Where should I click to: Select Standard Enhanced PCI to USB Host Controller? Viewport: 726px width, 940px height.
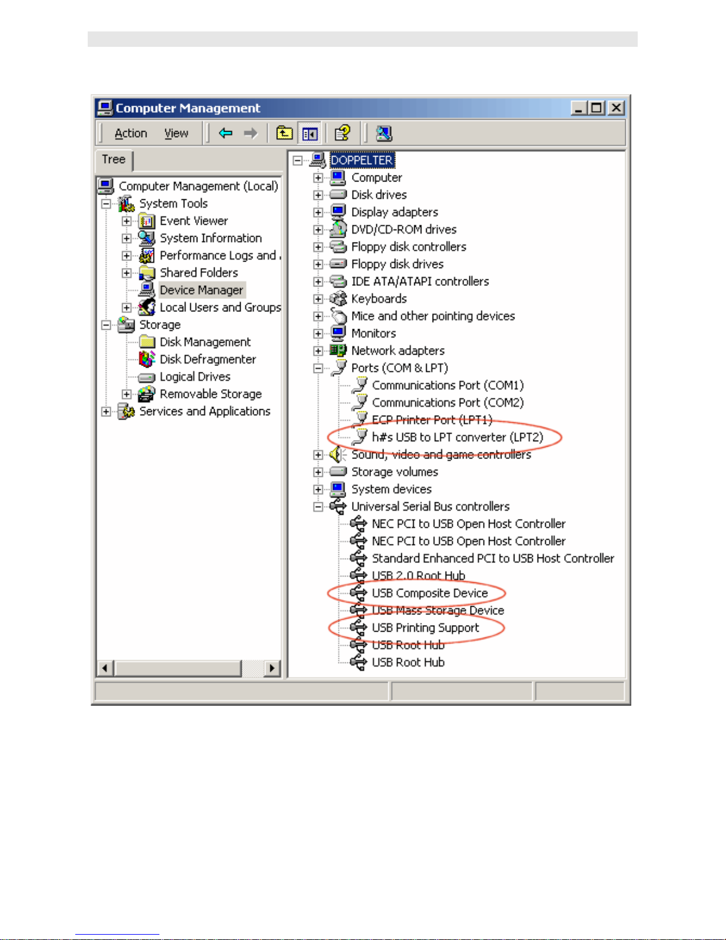click(x=493, y=559)
